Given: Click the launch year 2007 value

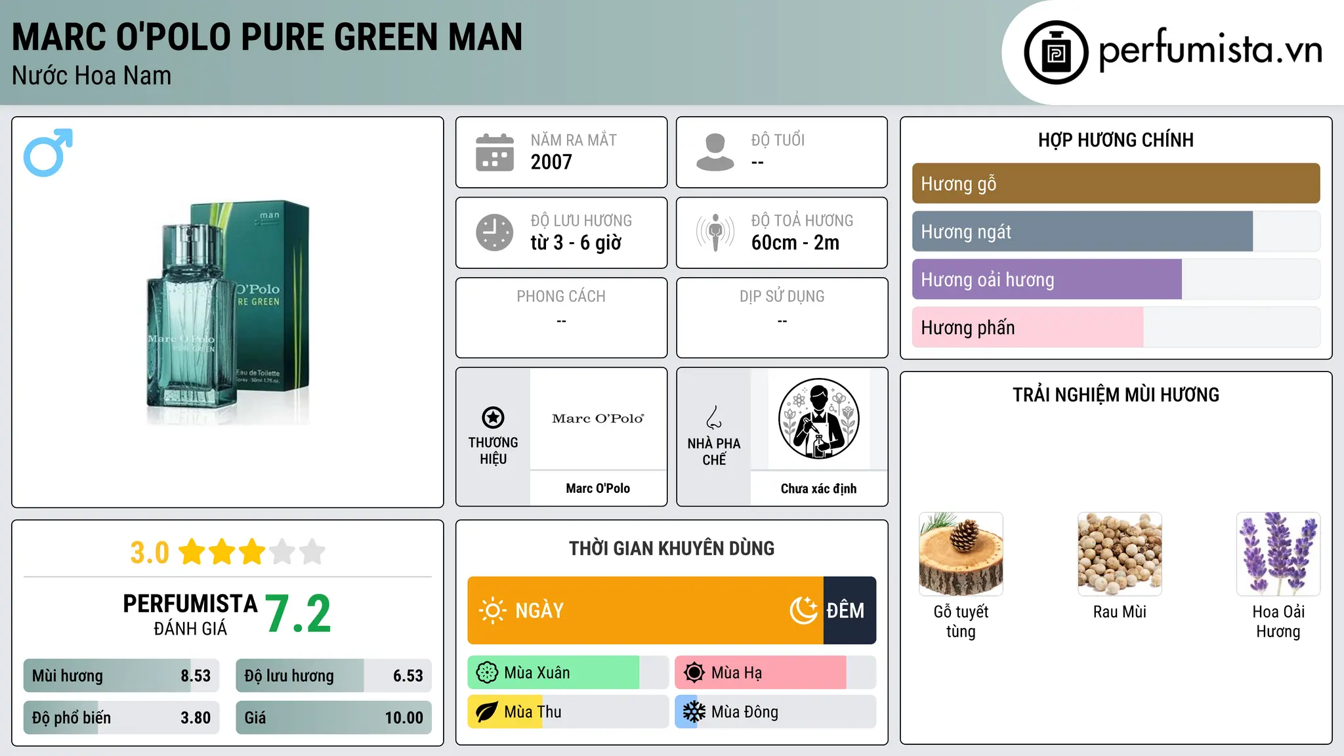Looking at the screenshot, I should coord(551,162).
